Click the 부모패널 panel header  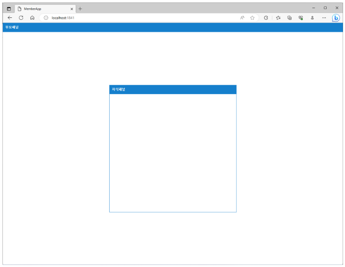173,27
